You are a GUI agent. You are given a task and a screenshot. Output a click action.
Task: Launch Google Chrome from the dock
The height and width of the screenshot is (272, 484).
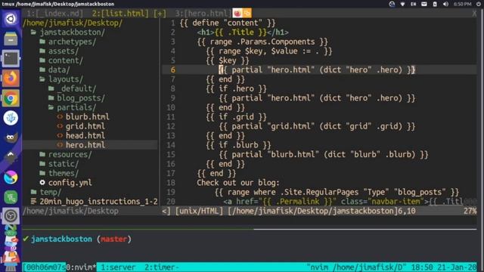pyautogui.click(x=11, y=98)
